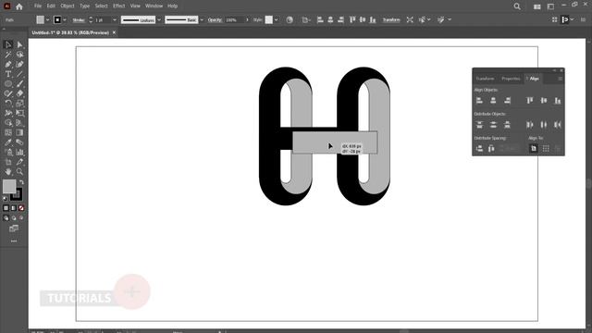This screenshot has width=592, height=333.
Task: Enable Draw Behind mode
Action: [x=14, y=218]
